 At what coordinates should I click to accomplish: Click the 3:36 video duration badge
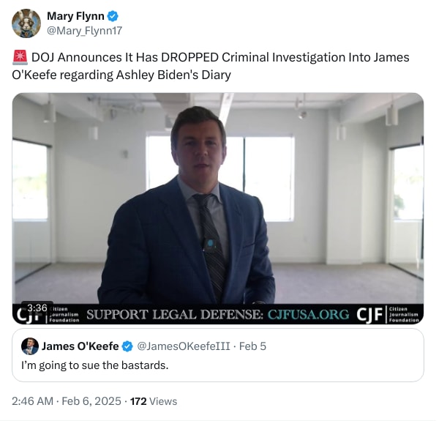tap(37, 307)
